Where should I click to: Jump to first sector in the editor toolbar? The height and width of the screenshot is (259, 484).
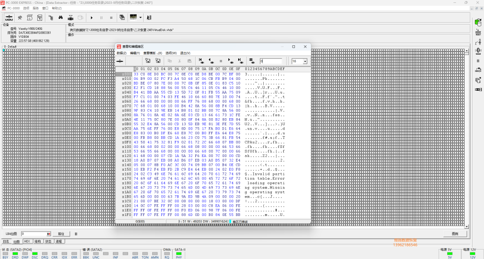pos(201,61)
